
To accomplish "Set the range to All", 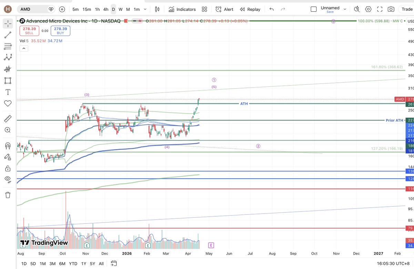I will coord(101,263).
